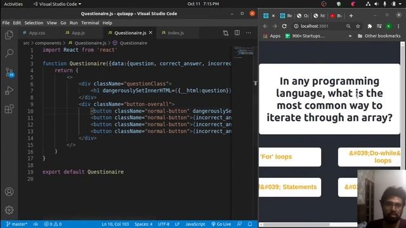
Task: Open Run and Debug view
Action: [9, 91]
